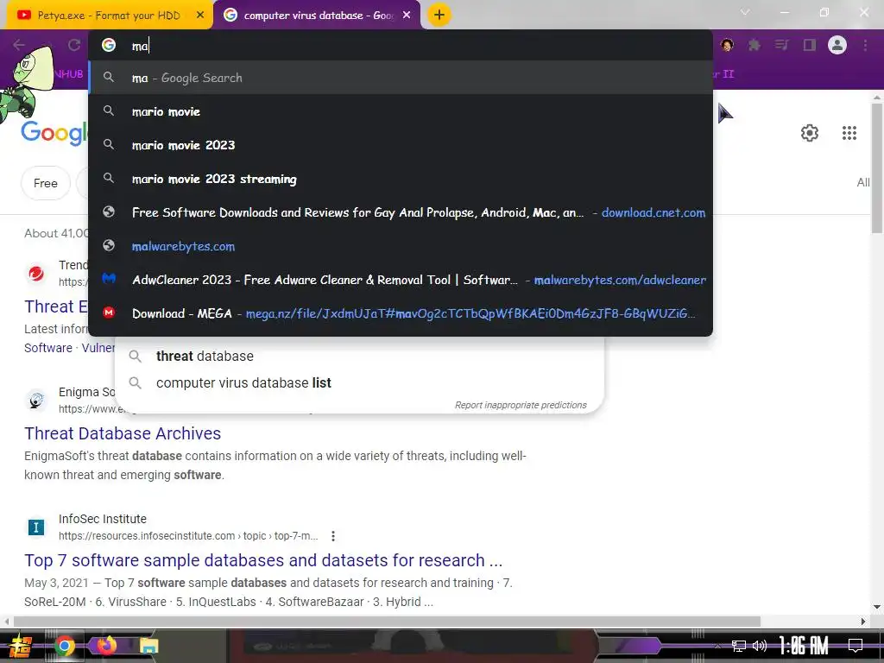Open File Explorer from the taskbar
The image size is (884, 663).
pyautogui.click(x=148, y=646)
